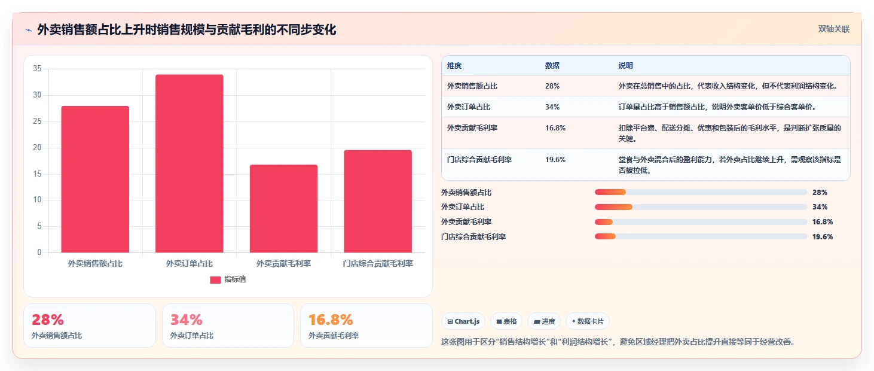Click the 16.8% cell in the table

point(555,128)
